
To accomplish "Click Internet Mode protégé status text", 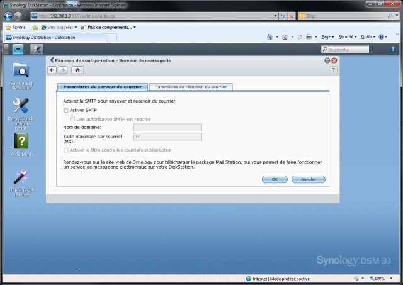I will [281, 279].
